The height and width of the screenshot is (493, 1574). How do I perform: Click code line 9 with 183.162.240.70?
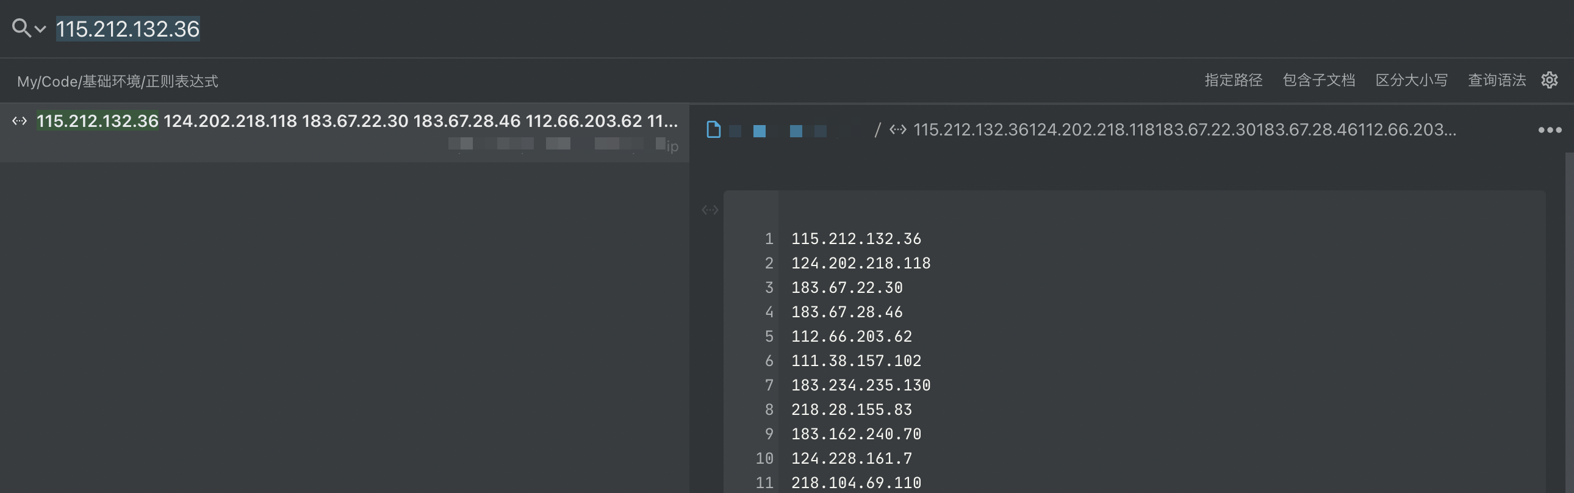click(x=856, y=434)
